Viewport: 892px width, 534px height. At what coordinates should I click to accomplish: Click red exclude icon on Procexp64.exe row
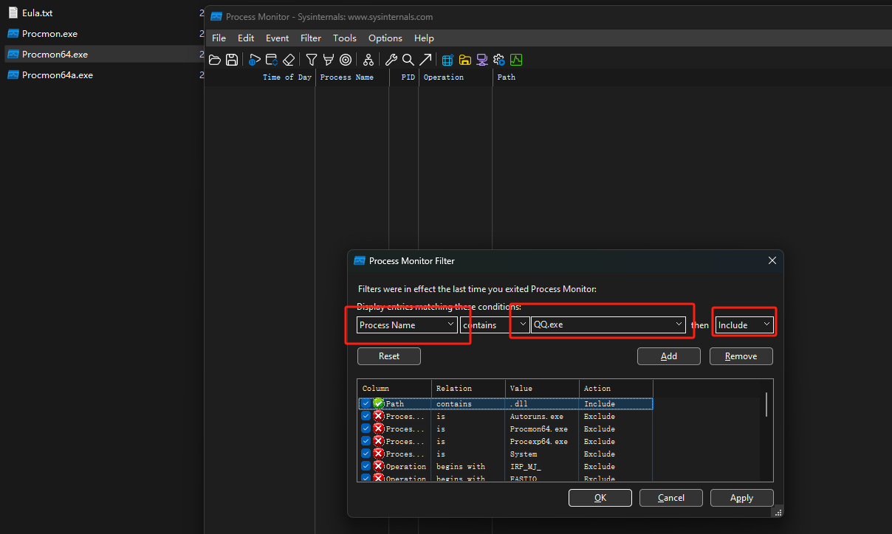coord(379,441)
